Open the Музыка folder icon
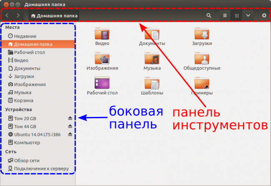The width and height of the screenshot is (271, 186). [152, 58]
